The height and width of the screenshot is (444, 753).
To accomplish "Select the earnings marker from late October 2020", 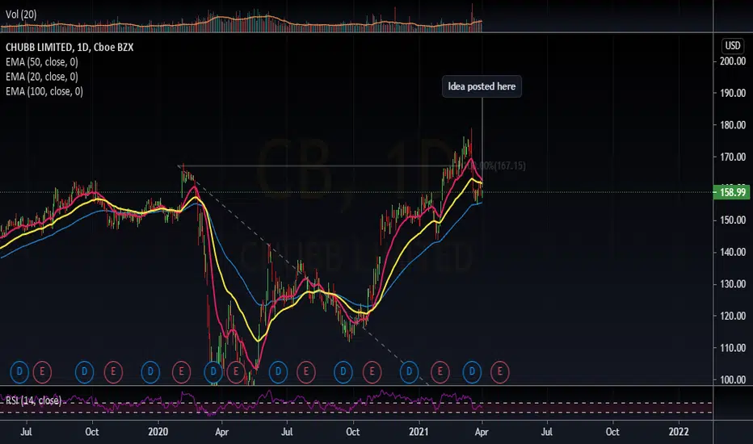I will (372, 372).
